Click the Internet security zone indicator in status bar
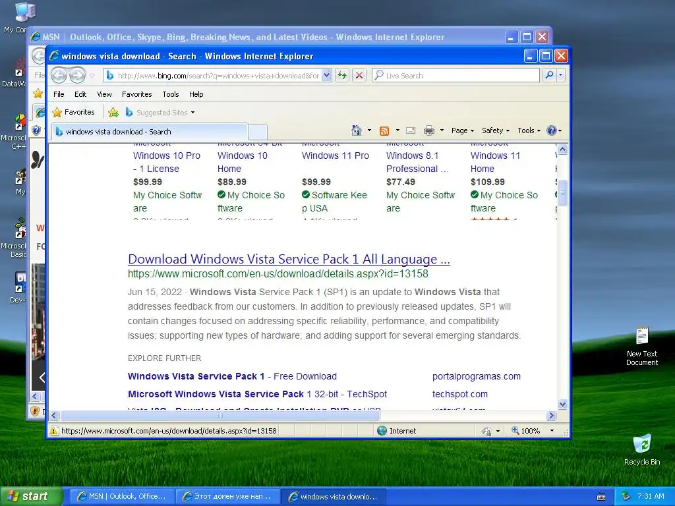Viewport: 675px width, 506px height. pos(396,431)
